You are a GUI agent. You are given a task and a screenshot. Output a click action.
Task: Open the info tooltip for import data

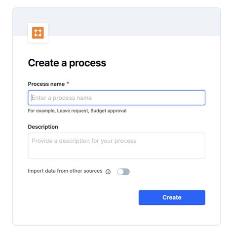click(x=108, y=172)
